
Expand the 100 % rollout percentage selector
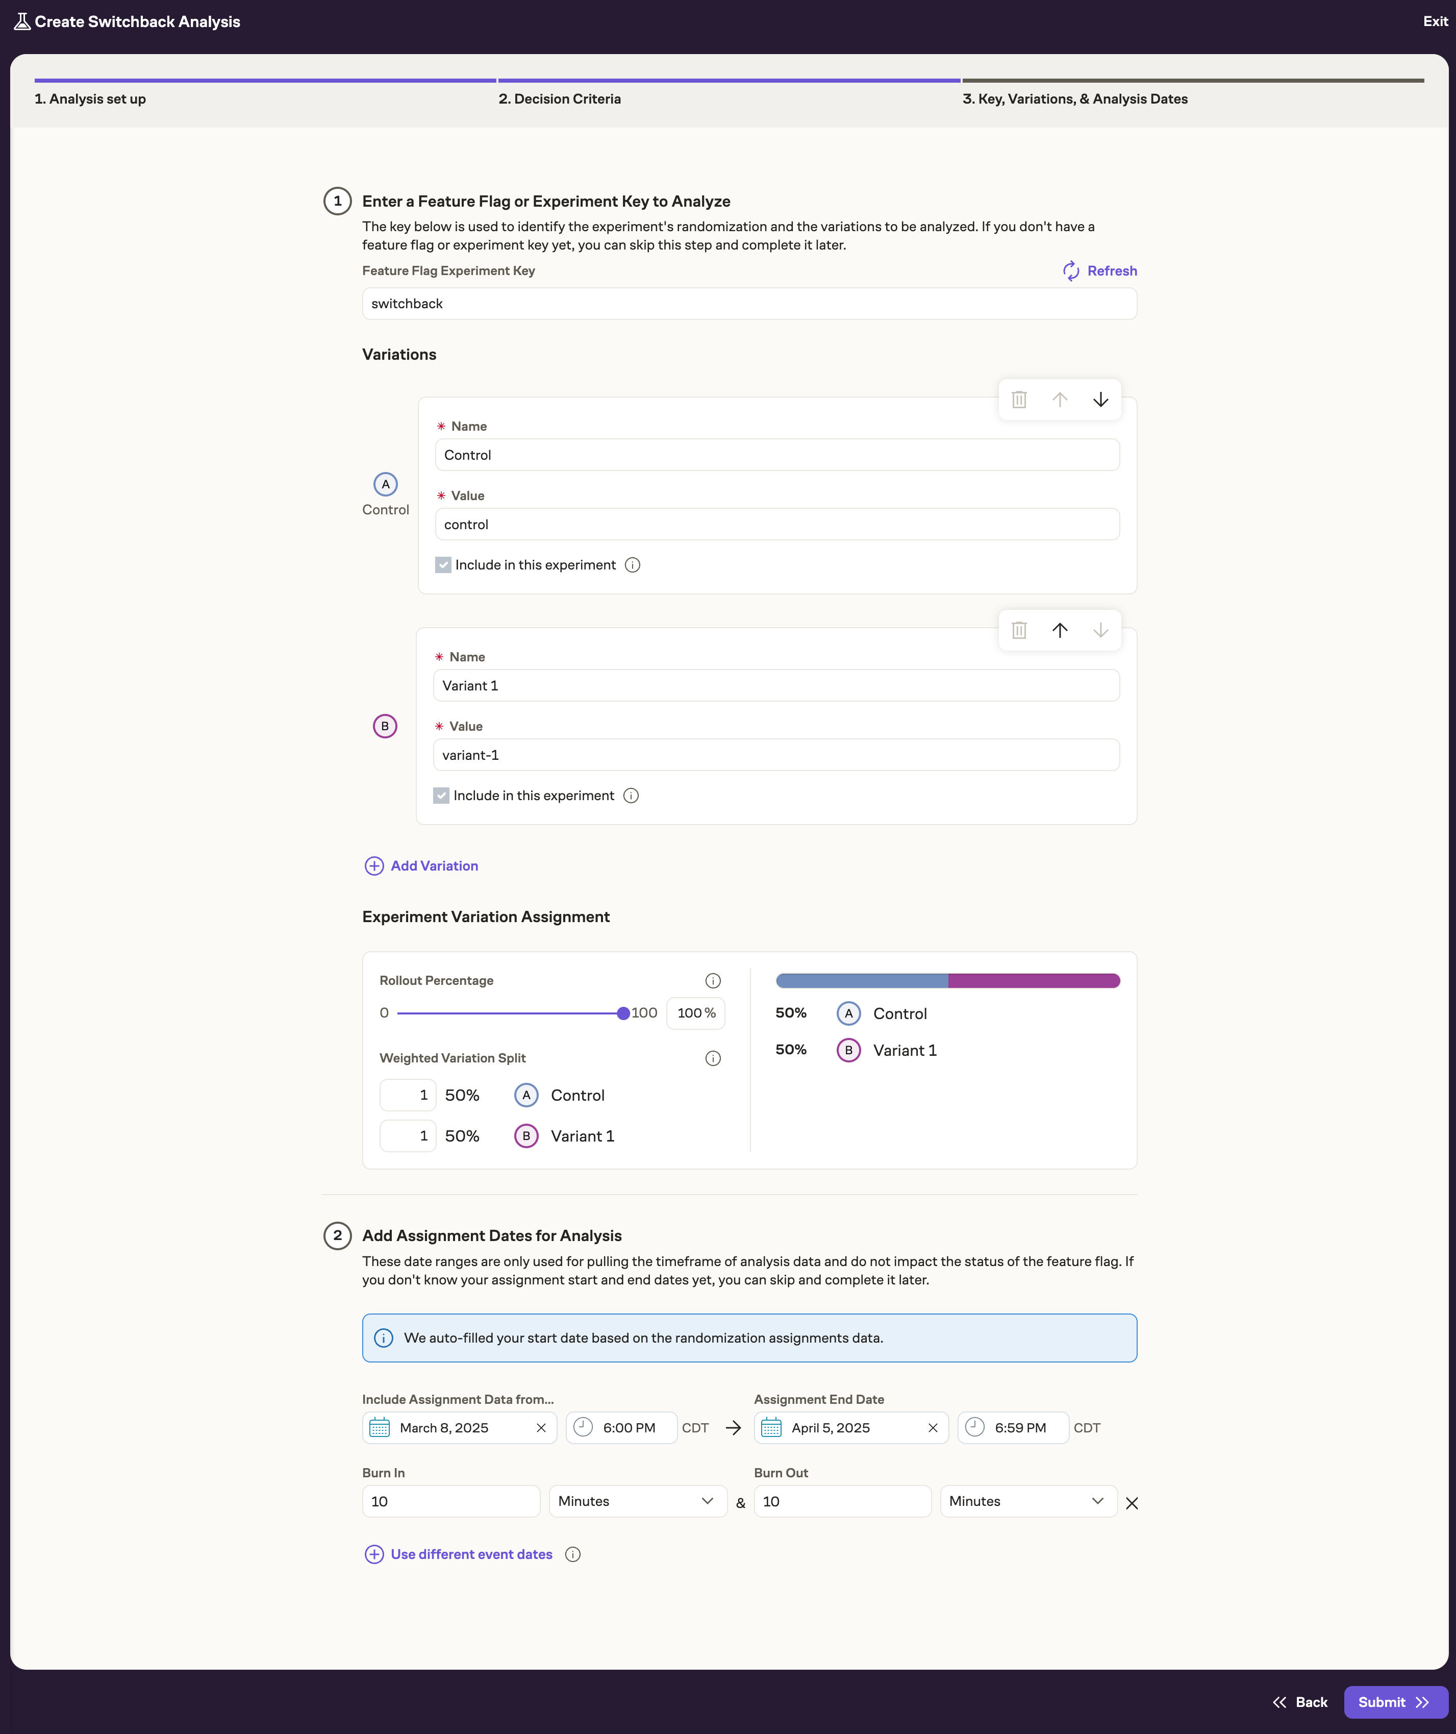tap(695, 1013)
